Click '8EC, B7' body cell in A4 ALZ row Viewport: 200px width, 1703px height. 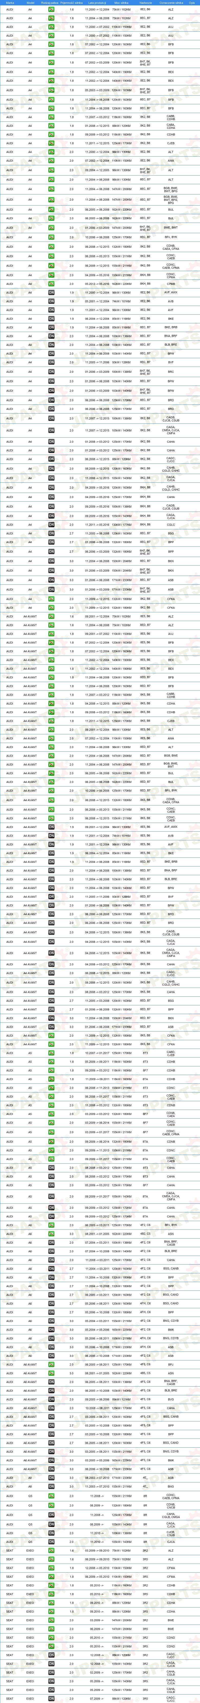145,18
